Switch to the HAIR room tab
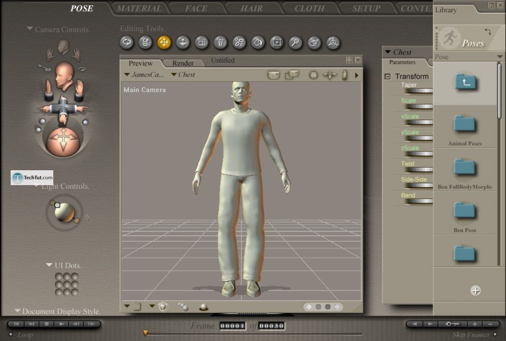This screenshot has height=341, width=506. pos(252,9)
